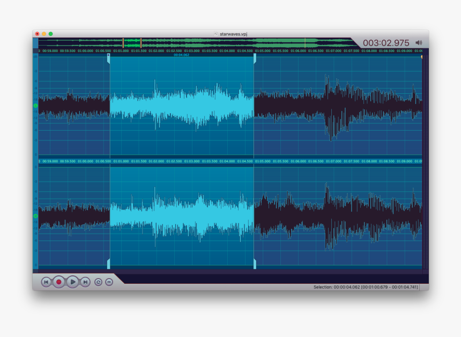Click 01:06.000 on the top time ruler

pyautogui.click(x=298, y=51)
